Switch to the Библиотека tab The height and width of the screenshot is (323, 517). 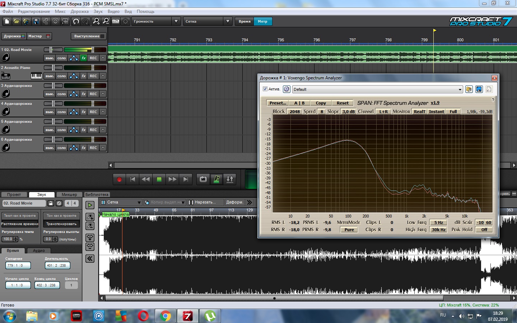[97, 195]
